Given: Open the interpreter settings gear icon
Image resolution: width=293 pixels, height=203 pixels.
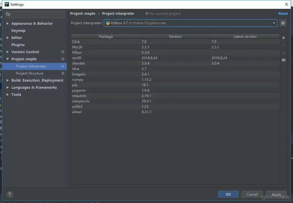Looking at the screenshot, I should click(283, 23).
